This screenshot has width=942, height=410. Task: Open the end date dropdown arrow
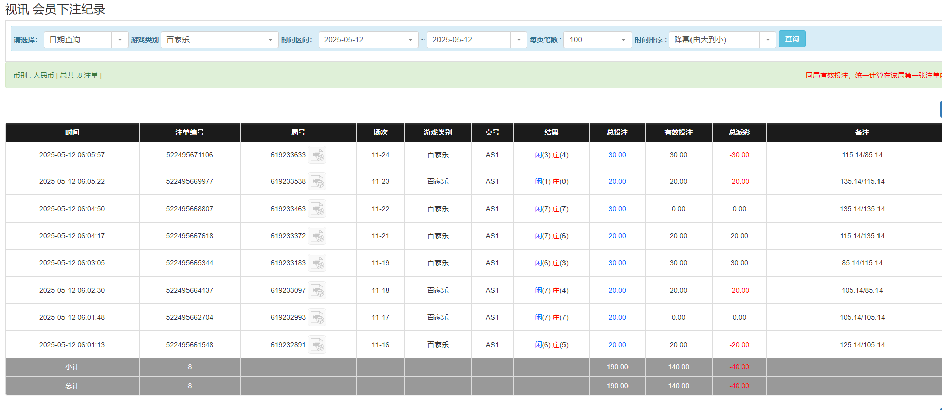point(518,40)
